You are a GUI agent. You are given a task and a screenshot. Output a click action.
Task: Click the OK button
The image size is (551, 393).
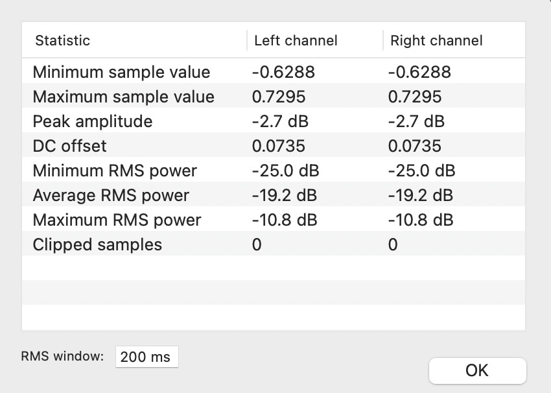pos(478,371)
